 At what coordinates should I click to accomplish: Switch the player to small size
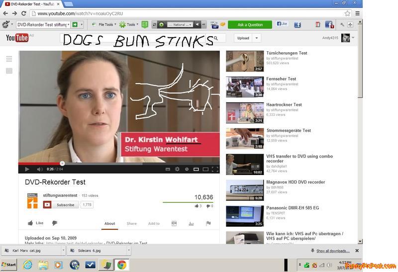click(x=196, y=169)
